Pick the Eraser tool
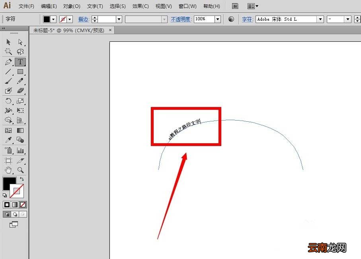361x259 pixels. (20, 90)
